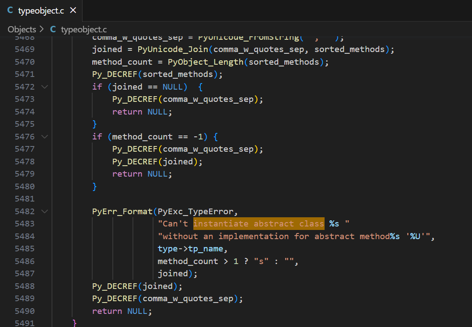This screenshot has width=472, height=327.
Task: Close the typeobject.c editor tab
Action: pyautogui.click(x=73, y=10)
